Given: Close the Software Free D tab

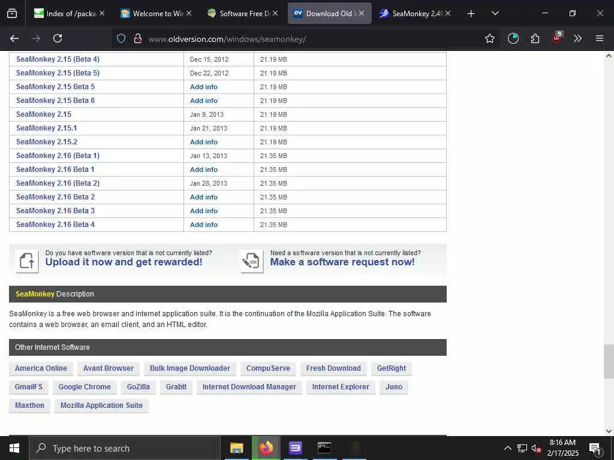Looking at the screenshot, I should click(x=275, y=13).
